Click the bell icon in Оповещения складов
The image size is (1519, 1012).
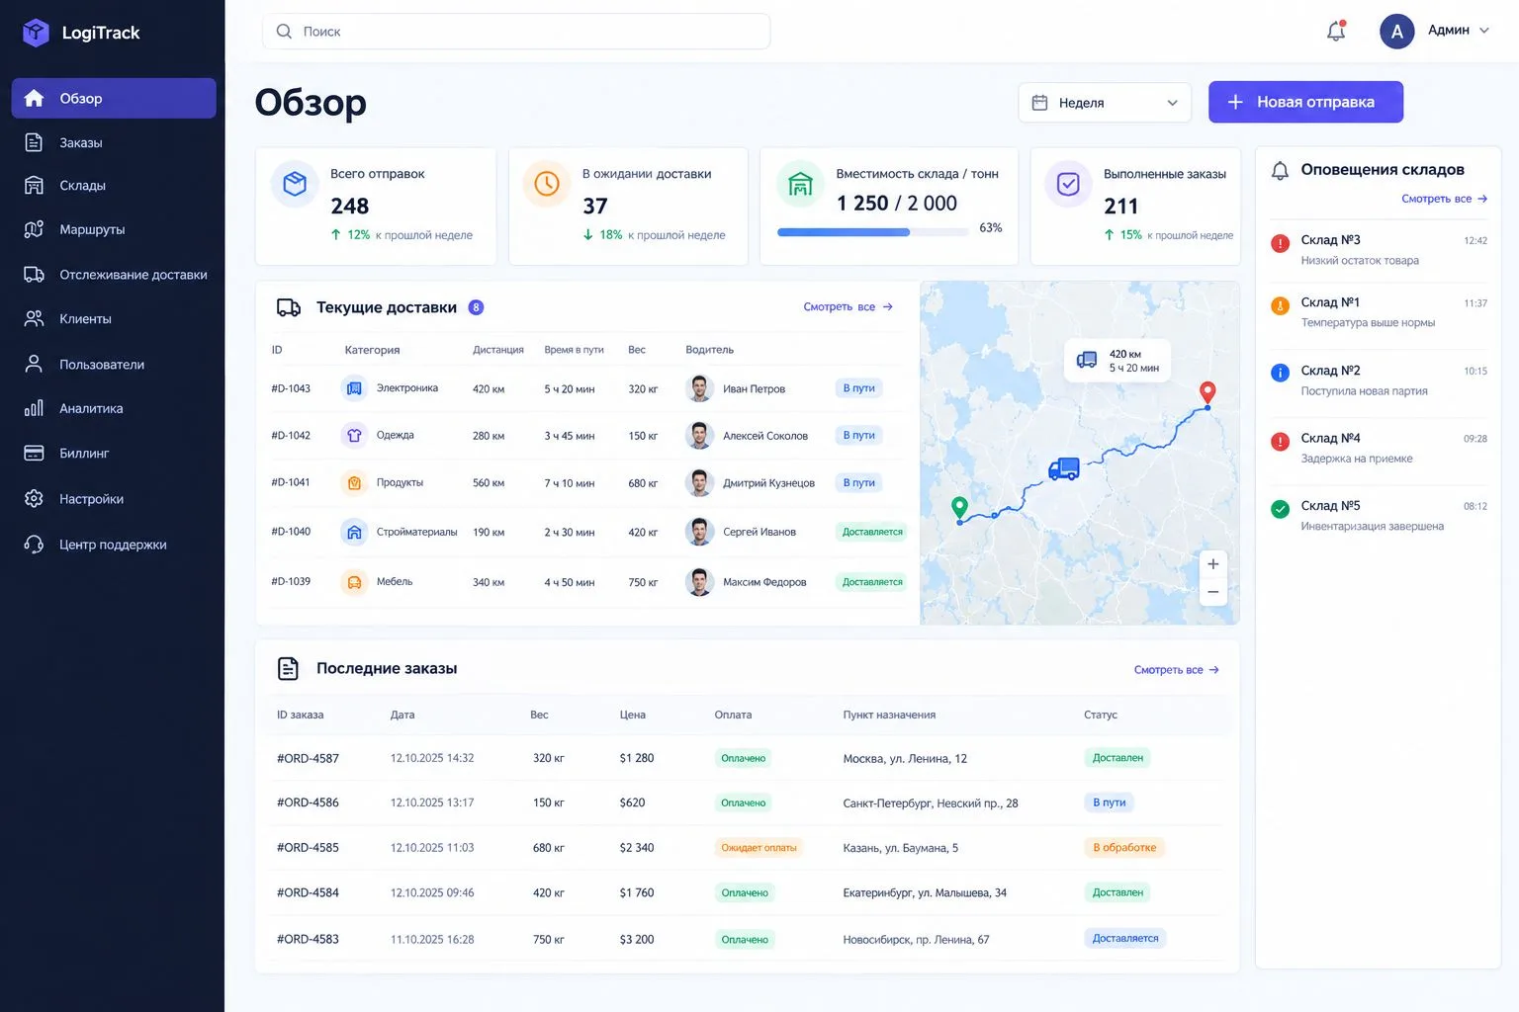[1280, 170]
